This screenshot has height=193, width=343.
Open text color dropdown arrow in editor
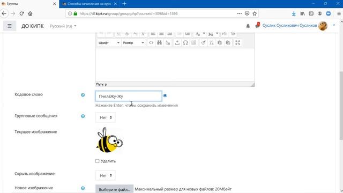[204, 34]
